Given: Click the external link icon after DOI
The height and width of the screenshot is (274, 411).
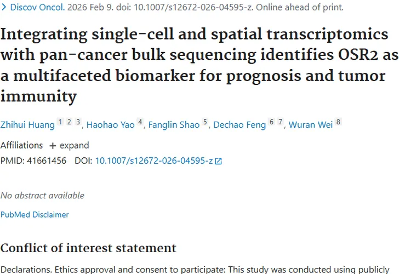Looking at the screenshot, I should (x=219, y=161).
